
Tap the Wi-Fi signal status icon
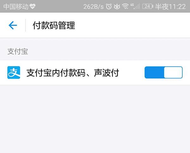125,6
